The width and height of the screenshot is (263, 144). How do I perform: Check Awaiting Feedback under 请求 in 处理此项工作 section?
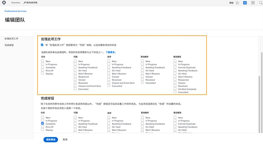[x=109, y=67]
